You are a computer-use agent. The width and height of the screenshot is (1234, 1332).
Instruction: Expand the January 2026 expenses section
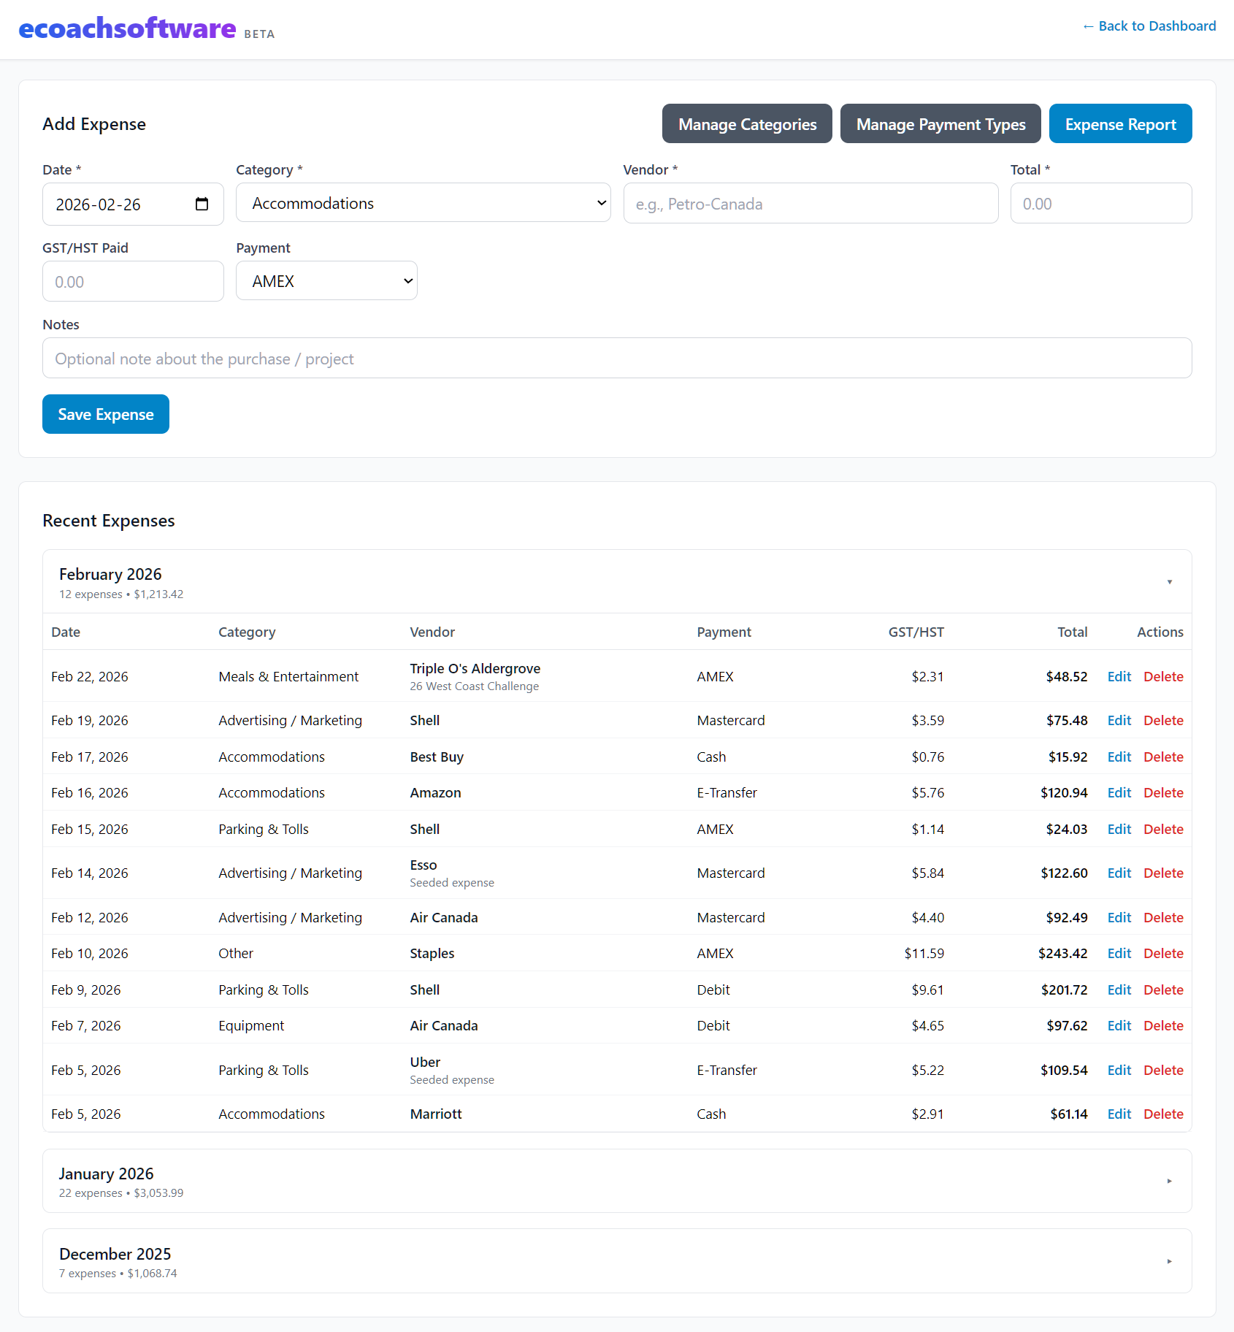1169,1181
